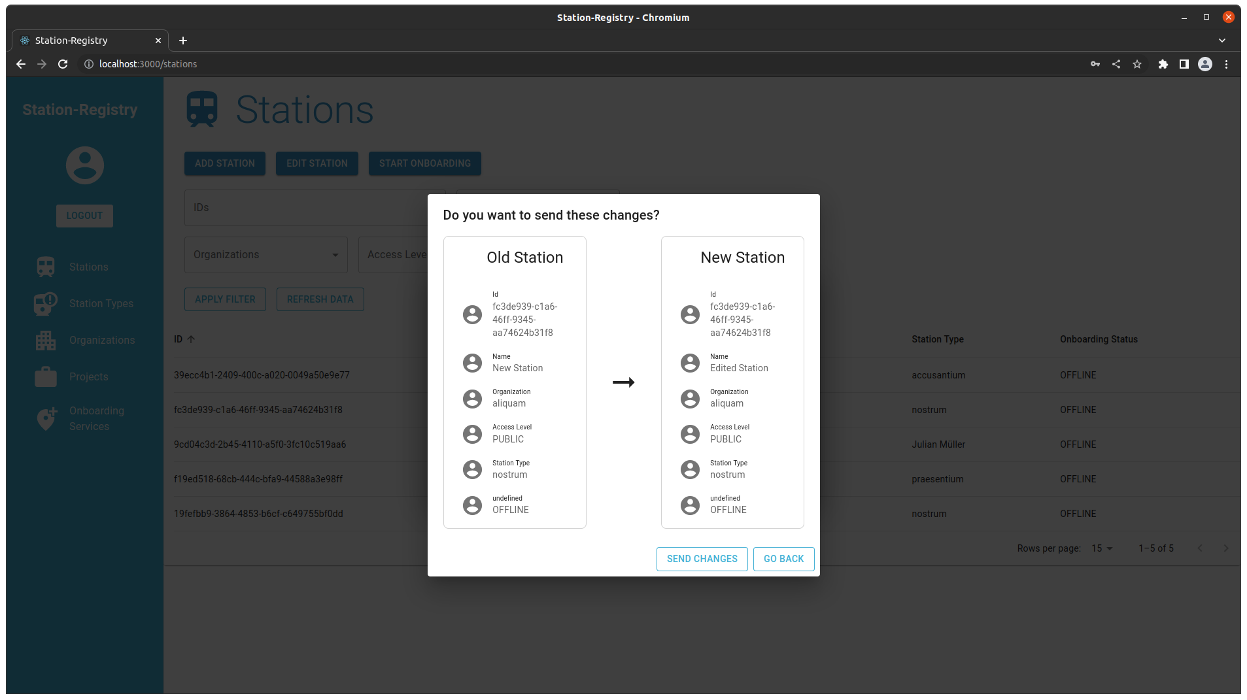The image size is (1247, 700).
Task: Click row ID 39ecc4b1-2409-400c-a020-0049a50e9e77
Action: click(262, 375)
